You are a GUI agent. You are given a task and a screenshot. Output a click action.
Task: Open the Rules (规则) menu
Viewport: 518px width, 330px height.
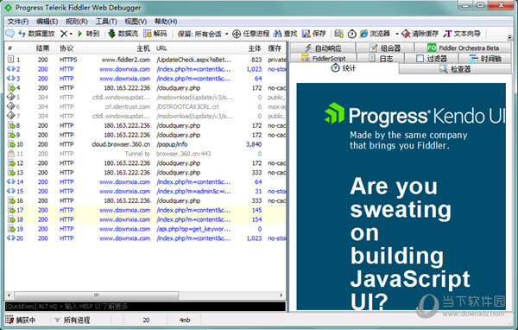(76, 22)
